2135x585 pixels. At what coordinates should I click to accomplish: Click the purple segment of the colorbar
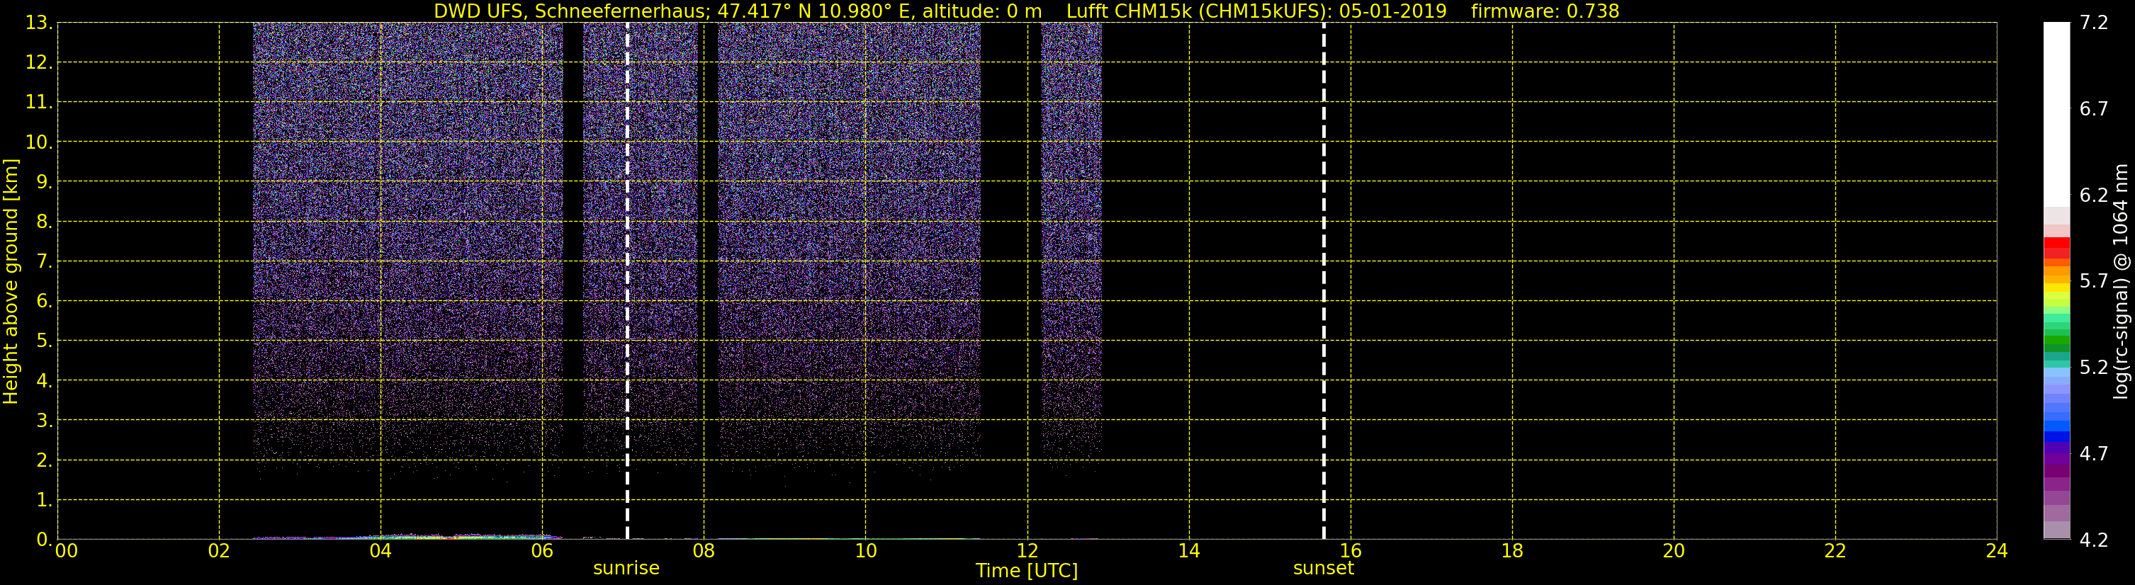[x=2056, y=460]
